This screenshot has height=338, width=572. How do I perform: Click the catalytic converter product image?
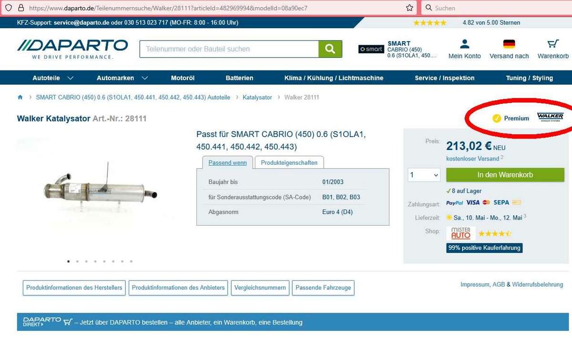(100, 190)
